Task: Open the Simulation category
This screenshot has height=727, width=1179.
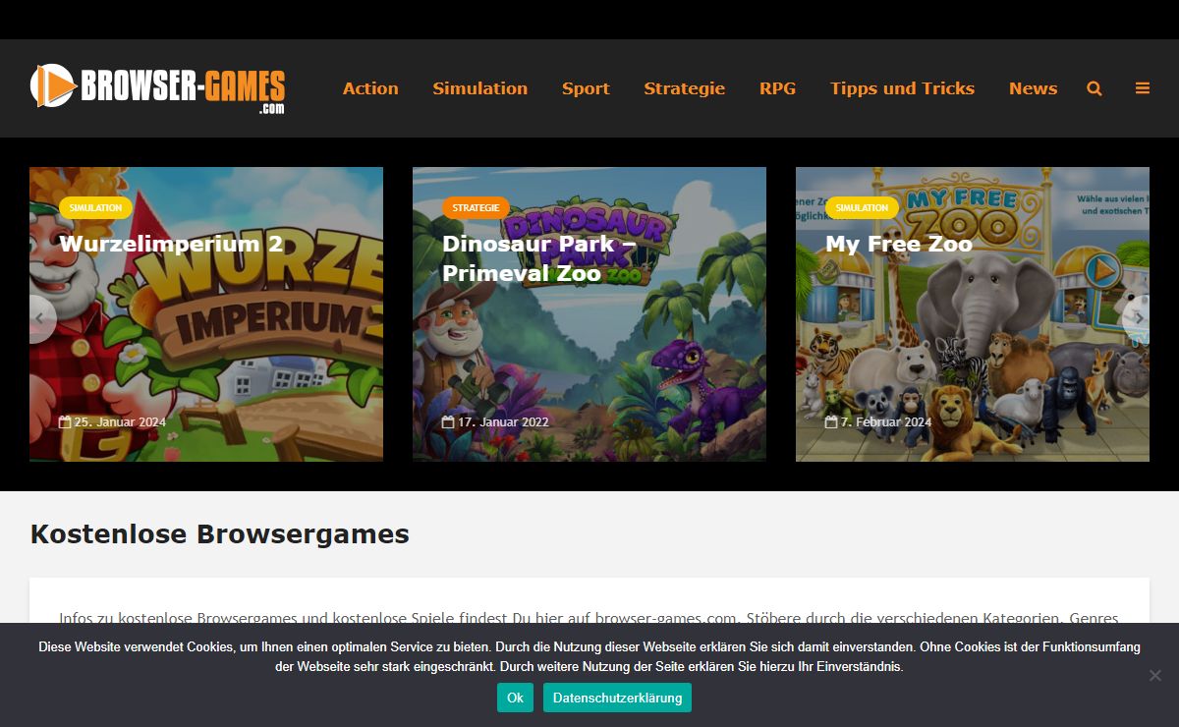Action: (480, 88)
